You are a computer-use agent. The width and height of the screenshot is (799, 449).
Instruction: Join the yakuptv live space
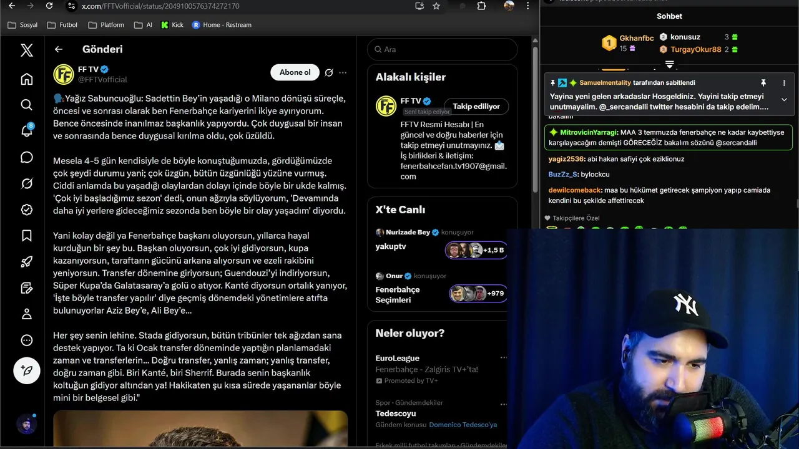tap(391, 246)
